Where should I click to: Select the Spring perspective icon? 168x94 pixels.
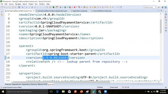pyautogui.click(x=166, y=7)
